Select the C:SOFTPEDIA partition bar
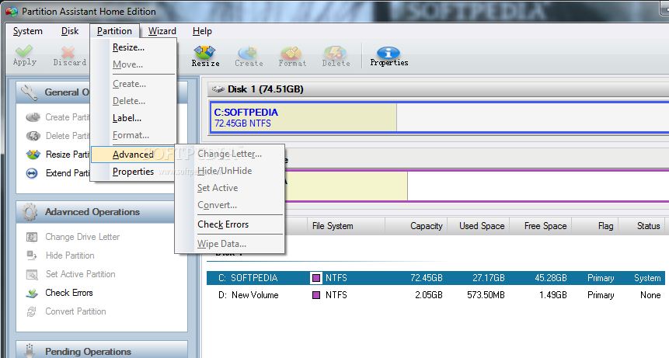This screenshot has width=669, height=358. pos(440,117)
